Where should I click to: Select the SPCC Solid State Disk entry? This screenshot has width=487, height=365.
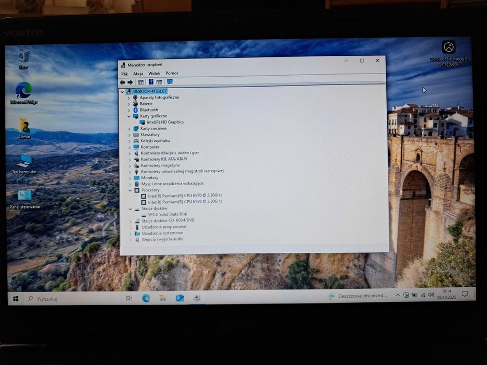[168, 214]
